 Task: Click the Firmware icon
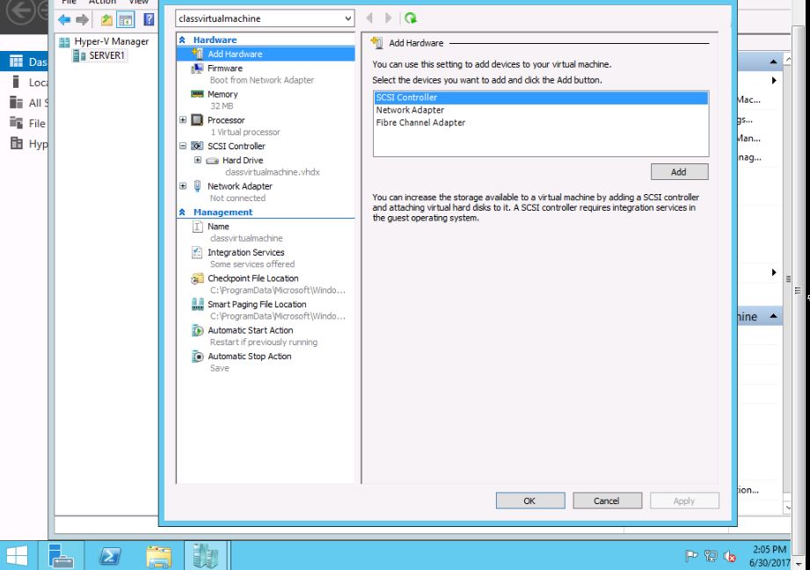tap(197, 69)
